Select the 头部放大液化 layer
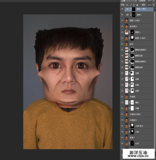156x160 pixels. [x=135, y=114]
